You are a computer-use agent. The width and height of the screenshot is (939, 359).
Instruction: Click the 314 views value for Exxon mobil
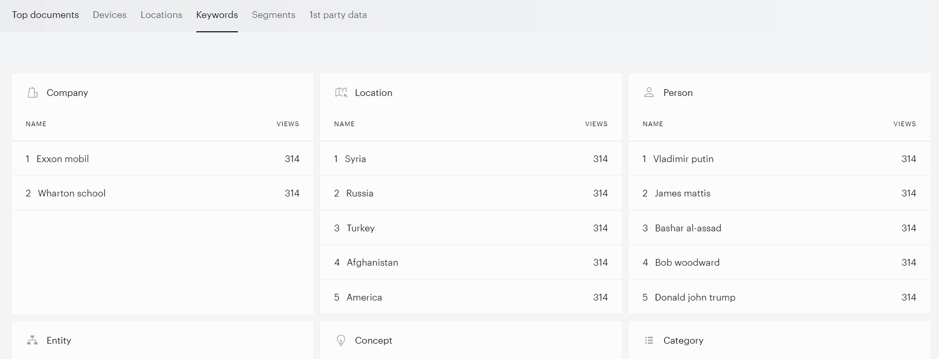coord(292,159)
